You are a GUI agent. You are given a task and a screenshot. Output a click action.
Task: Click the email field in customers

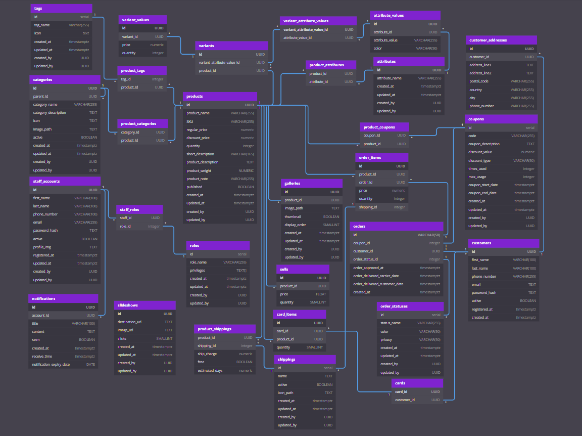click(x=503, y=284)
